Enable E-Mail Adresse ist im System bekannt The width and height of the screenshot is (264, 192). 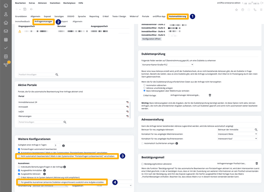(x=19, y=177)
